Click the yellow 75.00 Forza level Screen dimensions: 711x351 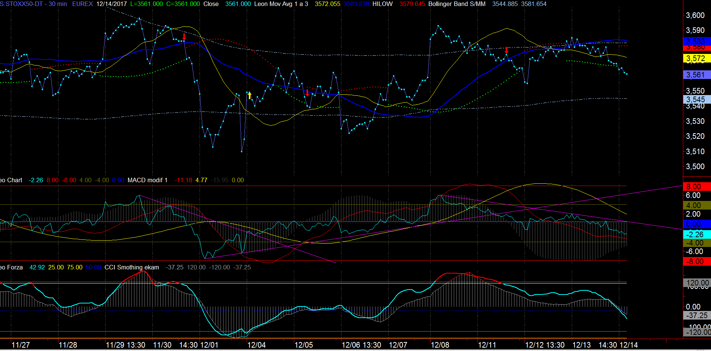pos(75,267)
